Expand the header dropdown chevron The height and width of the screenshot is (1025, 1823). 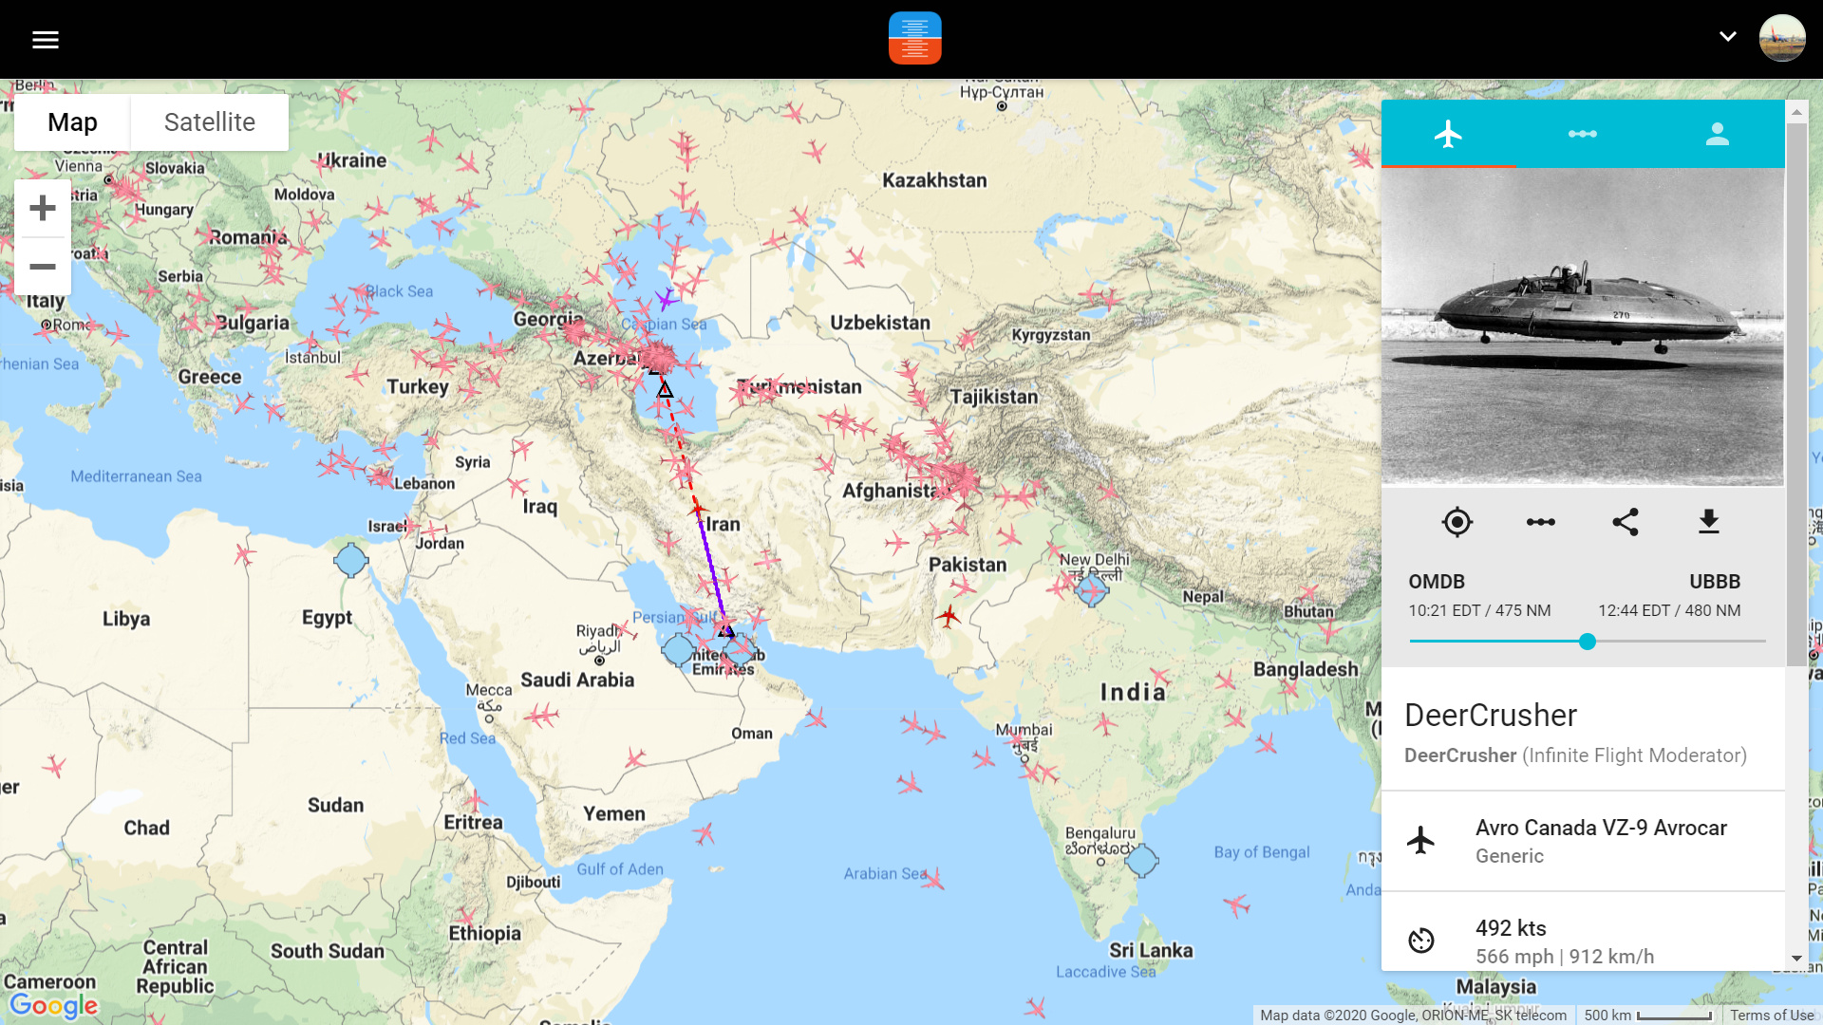(x=1727, y=37)
